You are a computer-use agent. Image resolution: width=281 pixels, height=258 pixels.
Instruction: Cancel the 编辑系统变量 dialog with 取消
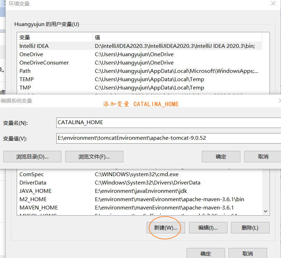(x=263, y=156)
